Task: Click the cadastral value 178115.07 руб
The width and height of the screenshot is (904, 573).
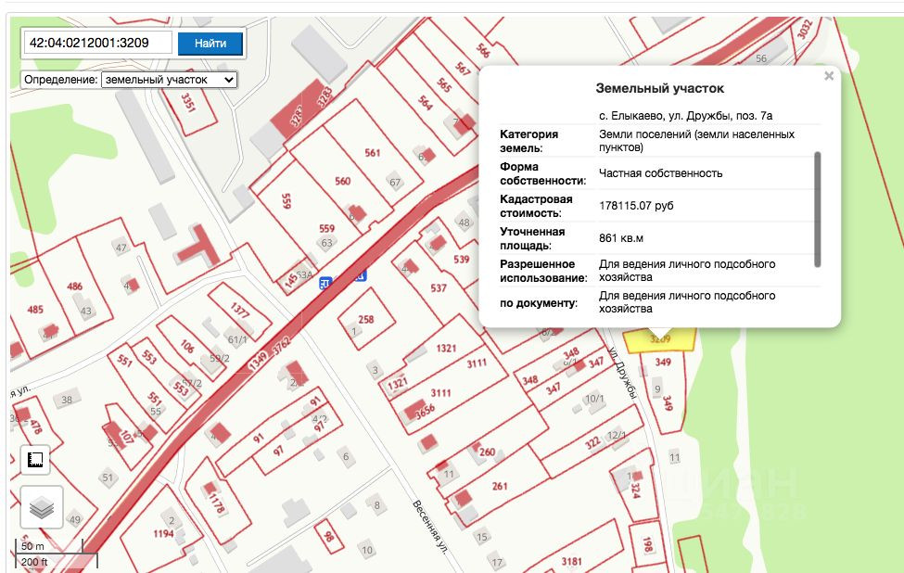Action: tap(636, 205)
